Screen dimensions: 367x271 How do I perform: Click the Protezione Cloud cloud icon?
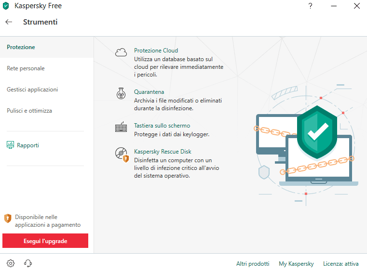[121, 52]
